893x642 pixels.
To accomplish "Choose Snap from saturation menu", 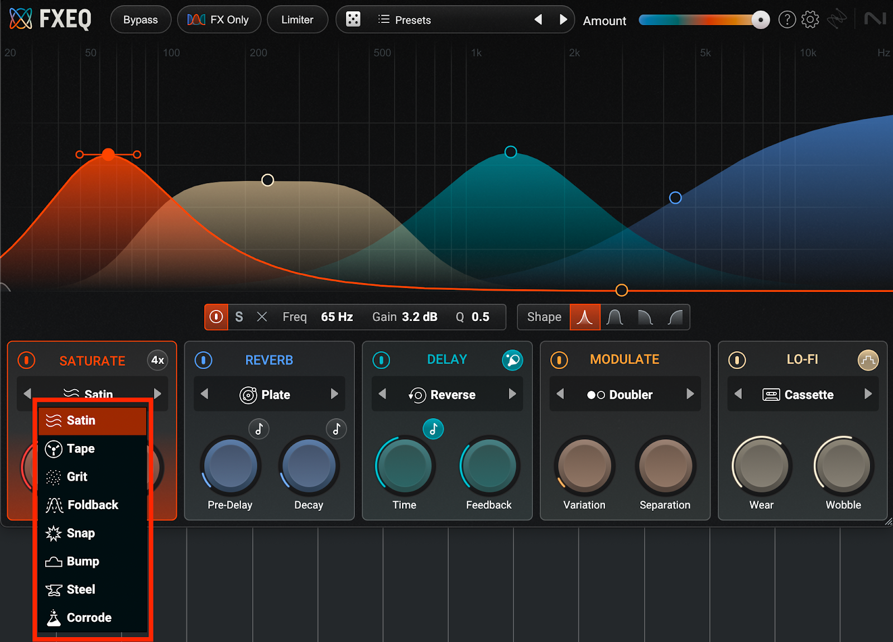I will [93, 533].
